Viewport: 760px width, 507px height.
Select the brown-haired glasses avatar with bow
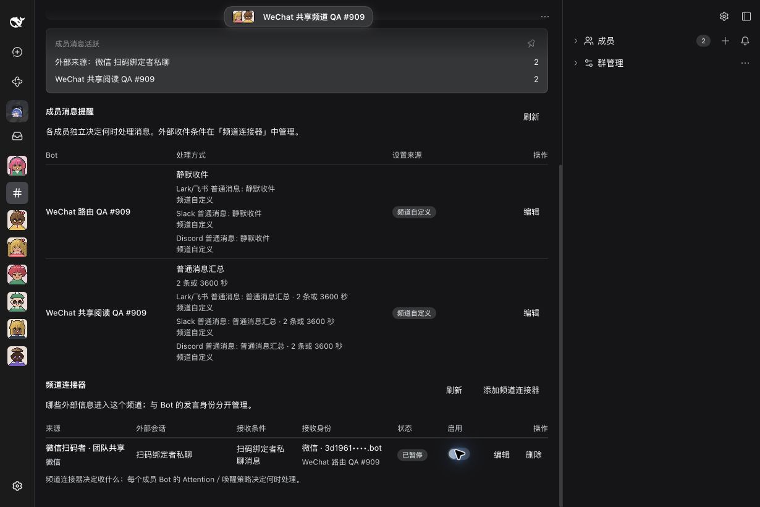pos(17,220)
